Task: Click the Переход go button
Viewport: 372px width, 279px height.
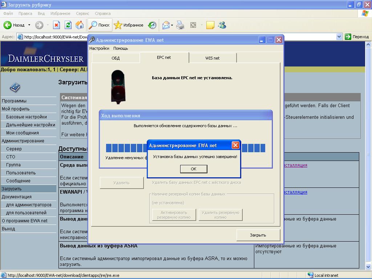Action: point(357,37)
